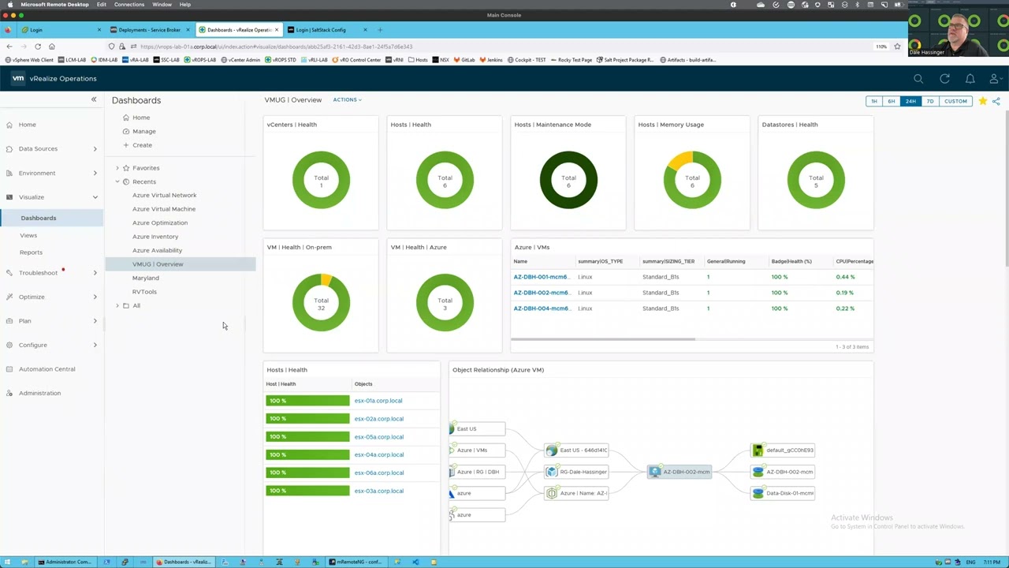Open the ACTIONS dropdown menu
The height and width of the screenshot is (568, 1009).
click(347, 100)
